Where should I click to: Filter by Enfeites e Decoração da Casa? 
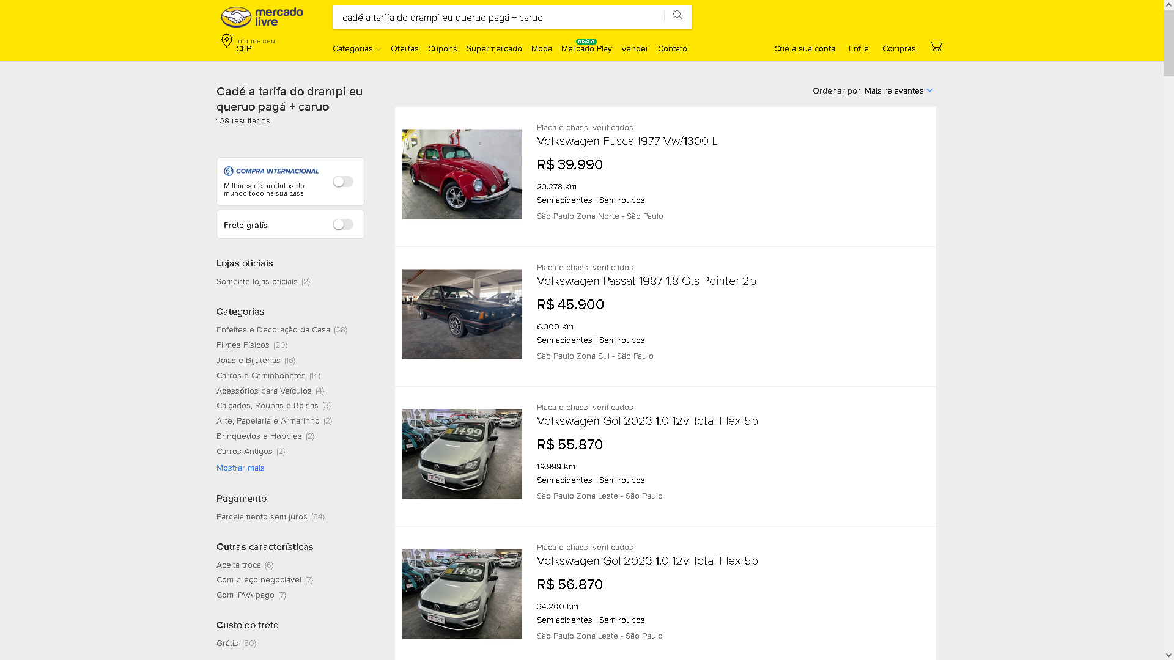282,329
